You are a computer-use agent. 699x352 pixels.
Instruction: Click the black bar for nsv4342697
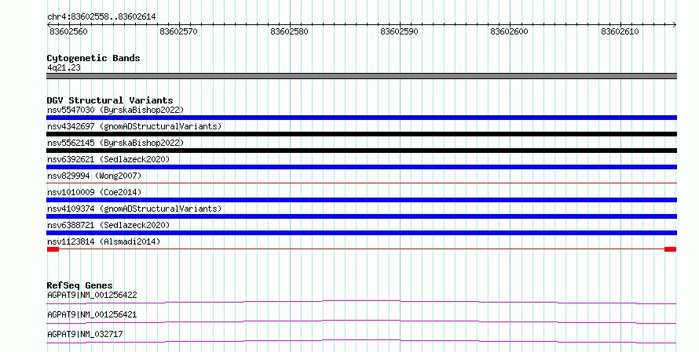[361, 134]
